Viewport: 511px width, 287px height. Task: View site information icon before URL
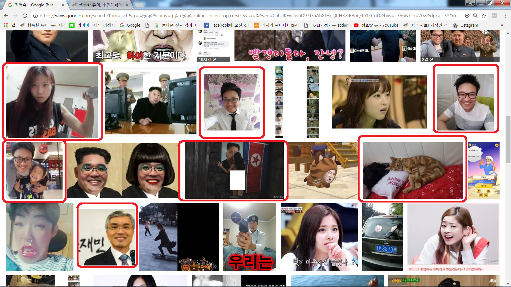pyautogui.click(x=35, y=16)
